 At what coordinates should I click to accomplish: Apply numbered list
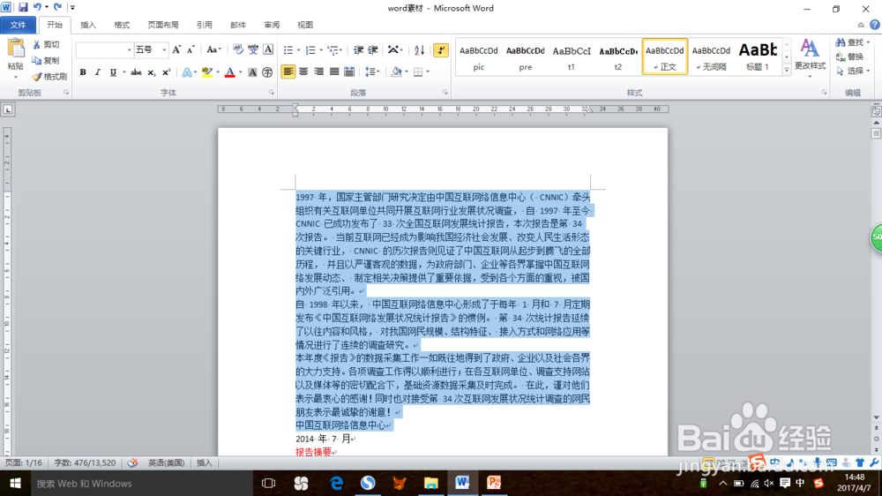click(310, 50)
